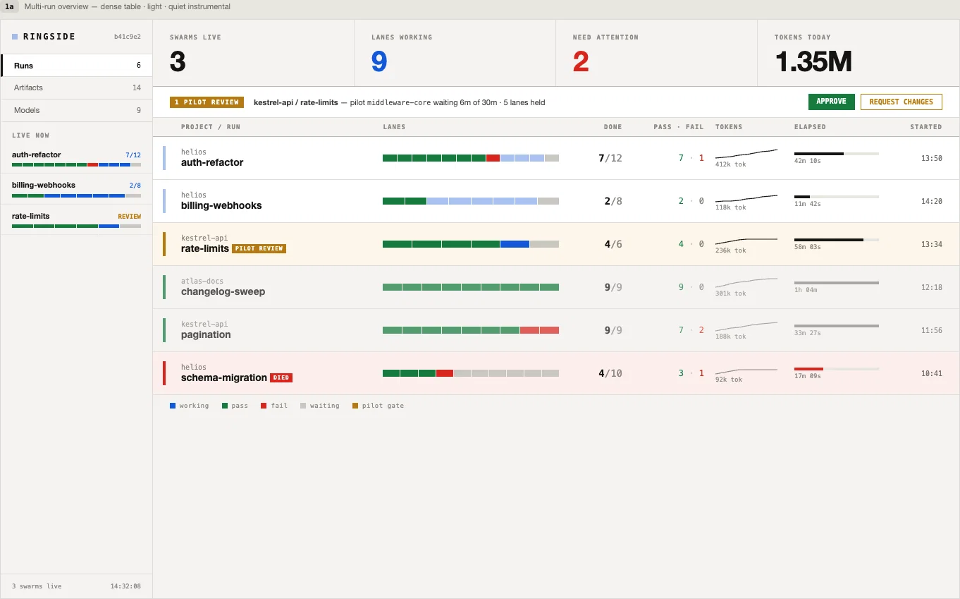
Task: Click the DONE column header
Action: tap(613, 127)
